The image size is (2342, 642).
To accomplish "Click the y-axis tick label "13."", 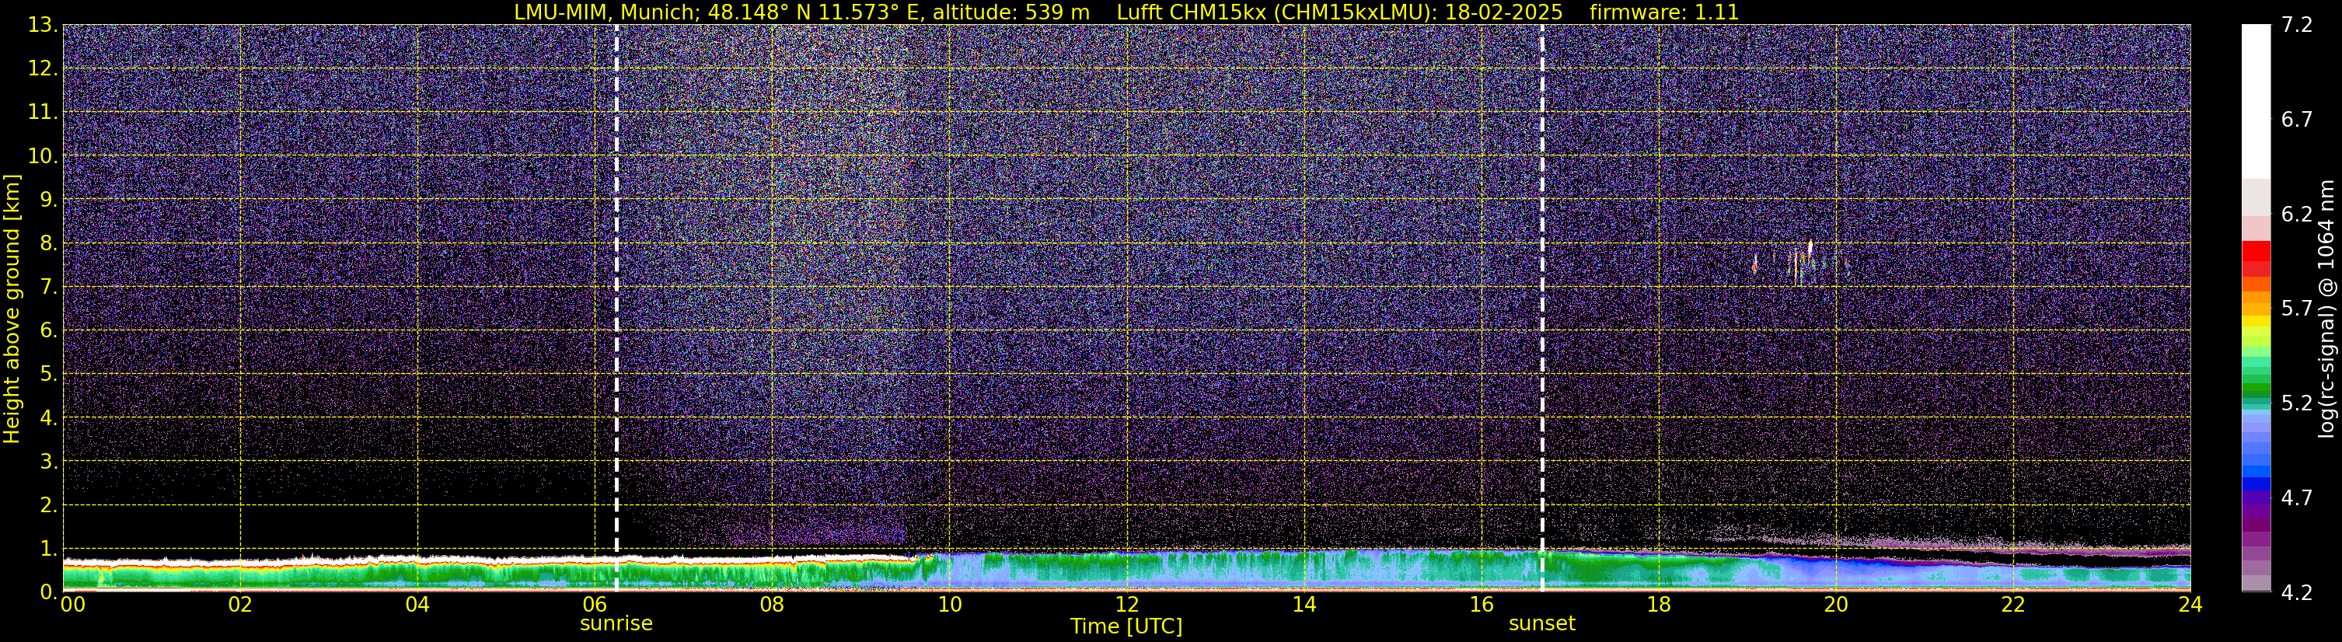I will 43,26.
